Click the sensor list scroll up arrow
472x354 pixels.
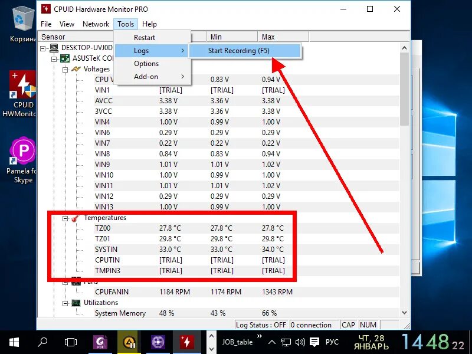(404, 48)
